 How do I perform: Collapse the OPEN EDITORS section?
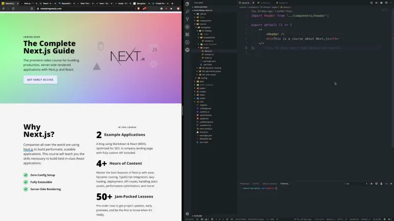(200, 7)
